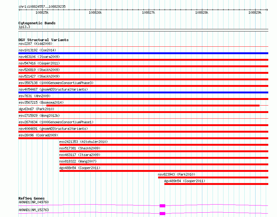The image size is (277, 217).
Task: Open the nsv823943 (Park2010) label
Action: coord(176,174)
